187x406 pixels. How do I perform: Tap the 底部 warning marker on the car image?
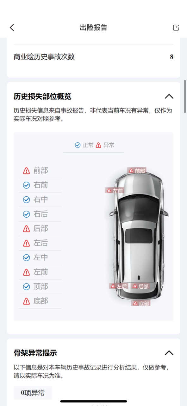(x=141, y=303)
